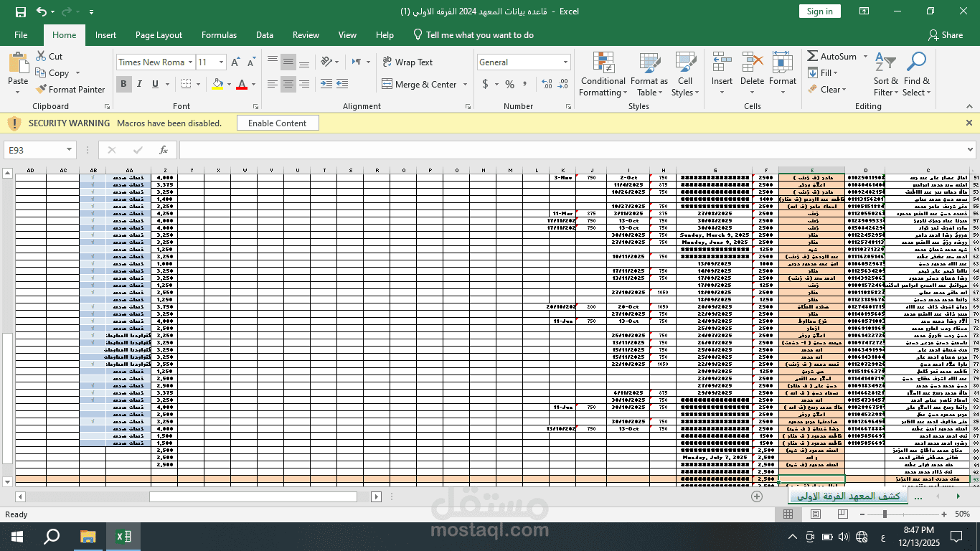Click the Share button
980x551 pixels.
(945, 34)
